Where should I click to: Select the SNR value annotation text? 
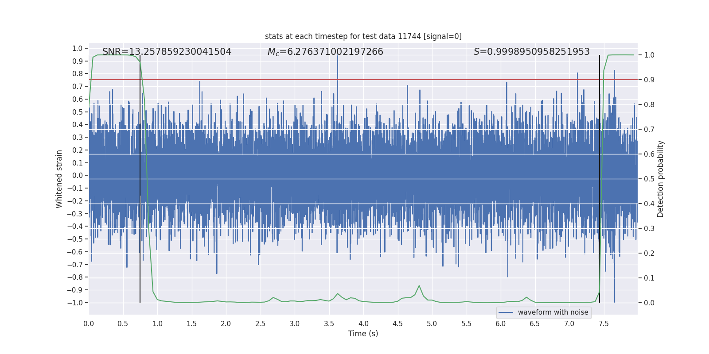coord(167,52)
